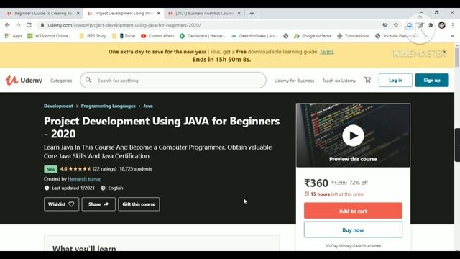Click Buy now button
The width and height of the screenshot is (460, 259).
tap(353, 230)
